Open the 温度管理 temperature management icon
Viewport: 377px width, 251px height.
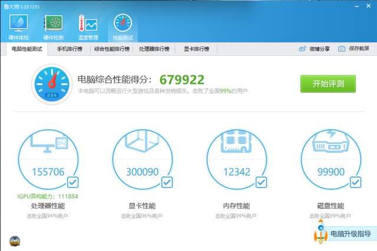tap(88, 27)
